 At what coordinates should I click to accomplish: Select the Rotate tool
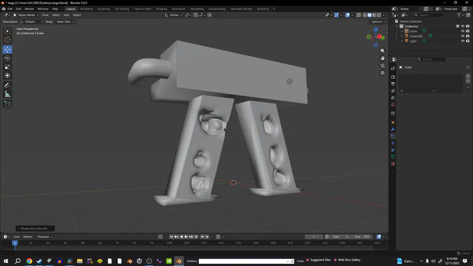click(x=7, y=58)
